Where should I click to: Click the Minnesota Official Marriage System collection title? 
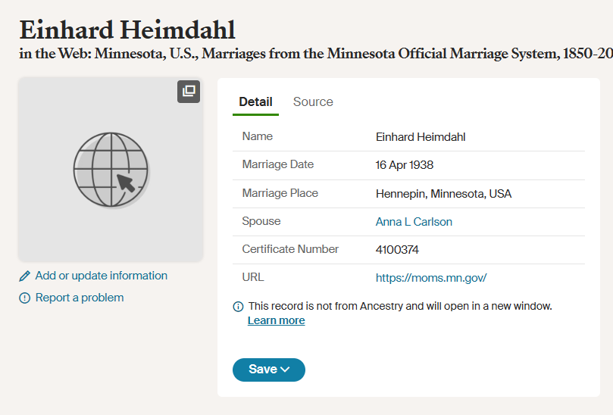316,54
